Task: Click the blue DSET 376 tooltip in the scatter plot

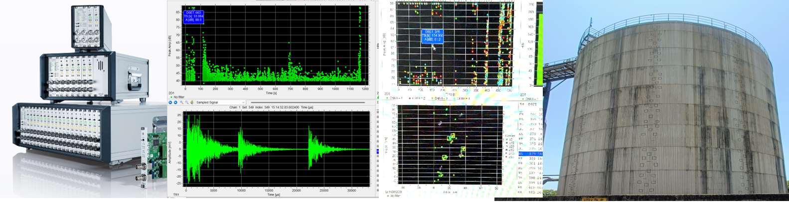Action: click(x=432, y=36)
